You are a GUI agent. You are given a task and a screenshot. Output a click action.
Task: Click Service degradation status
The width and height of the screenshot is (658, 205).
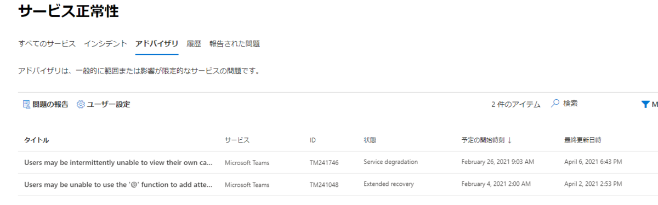(x=390, y=162)
